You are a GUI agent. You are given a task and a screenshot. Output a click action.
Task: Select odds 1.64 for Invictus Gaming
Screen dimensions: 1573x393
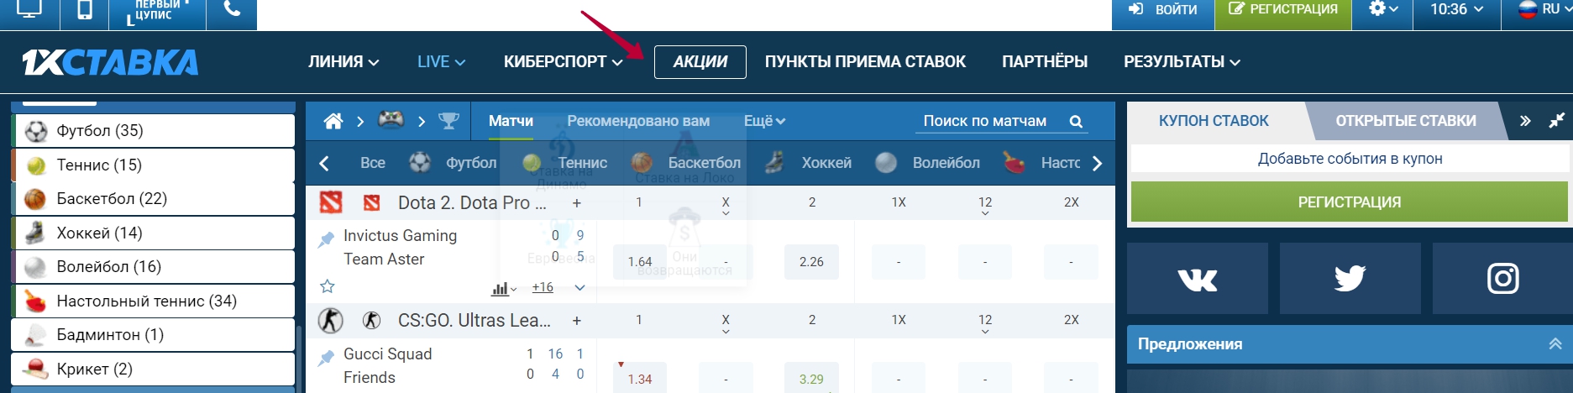click(640, 262)
